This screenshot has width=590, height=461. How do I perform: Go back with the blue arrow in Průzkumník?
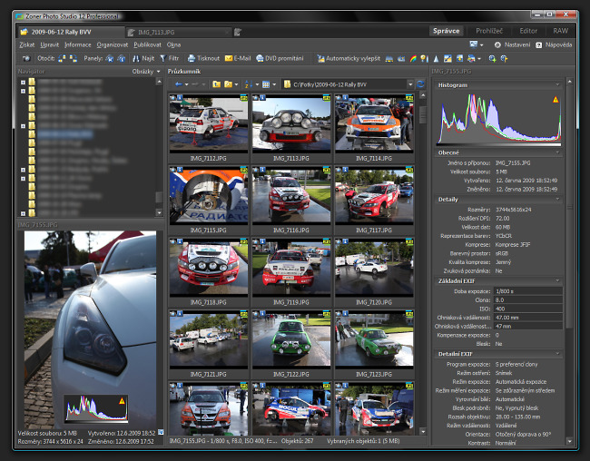coord(179,84)
